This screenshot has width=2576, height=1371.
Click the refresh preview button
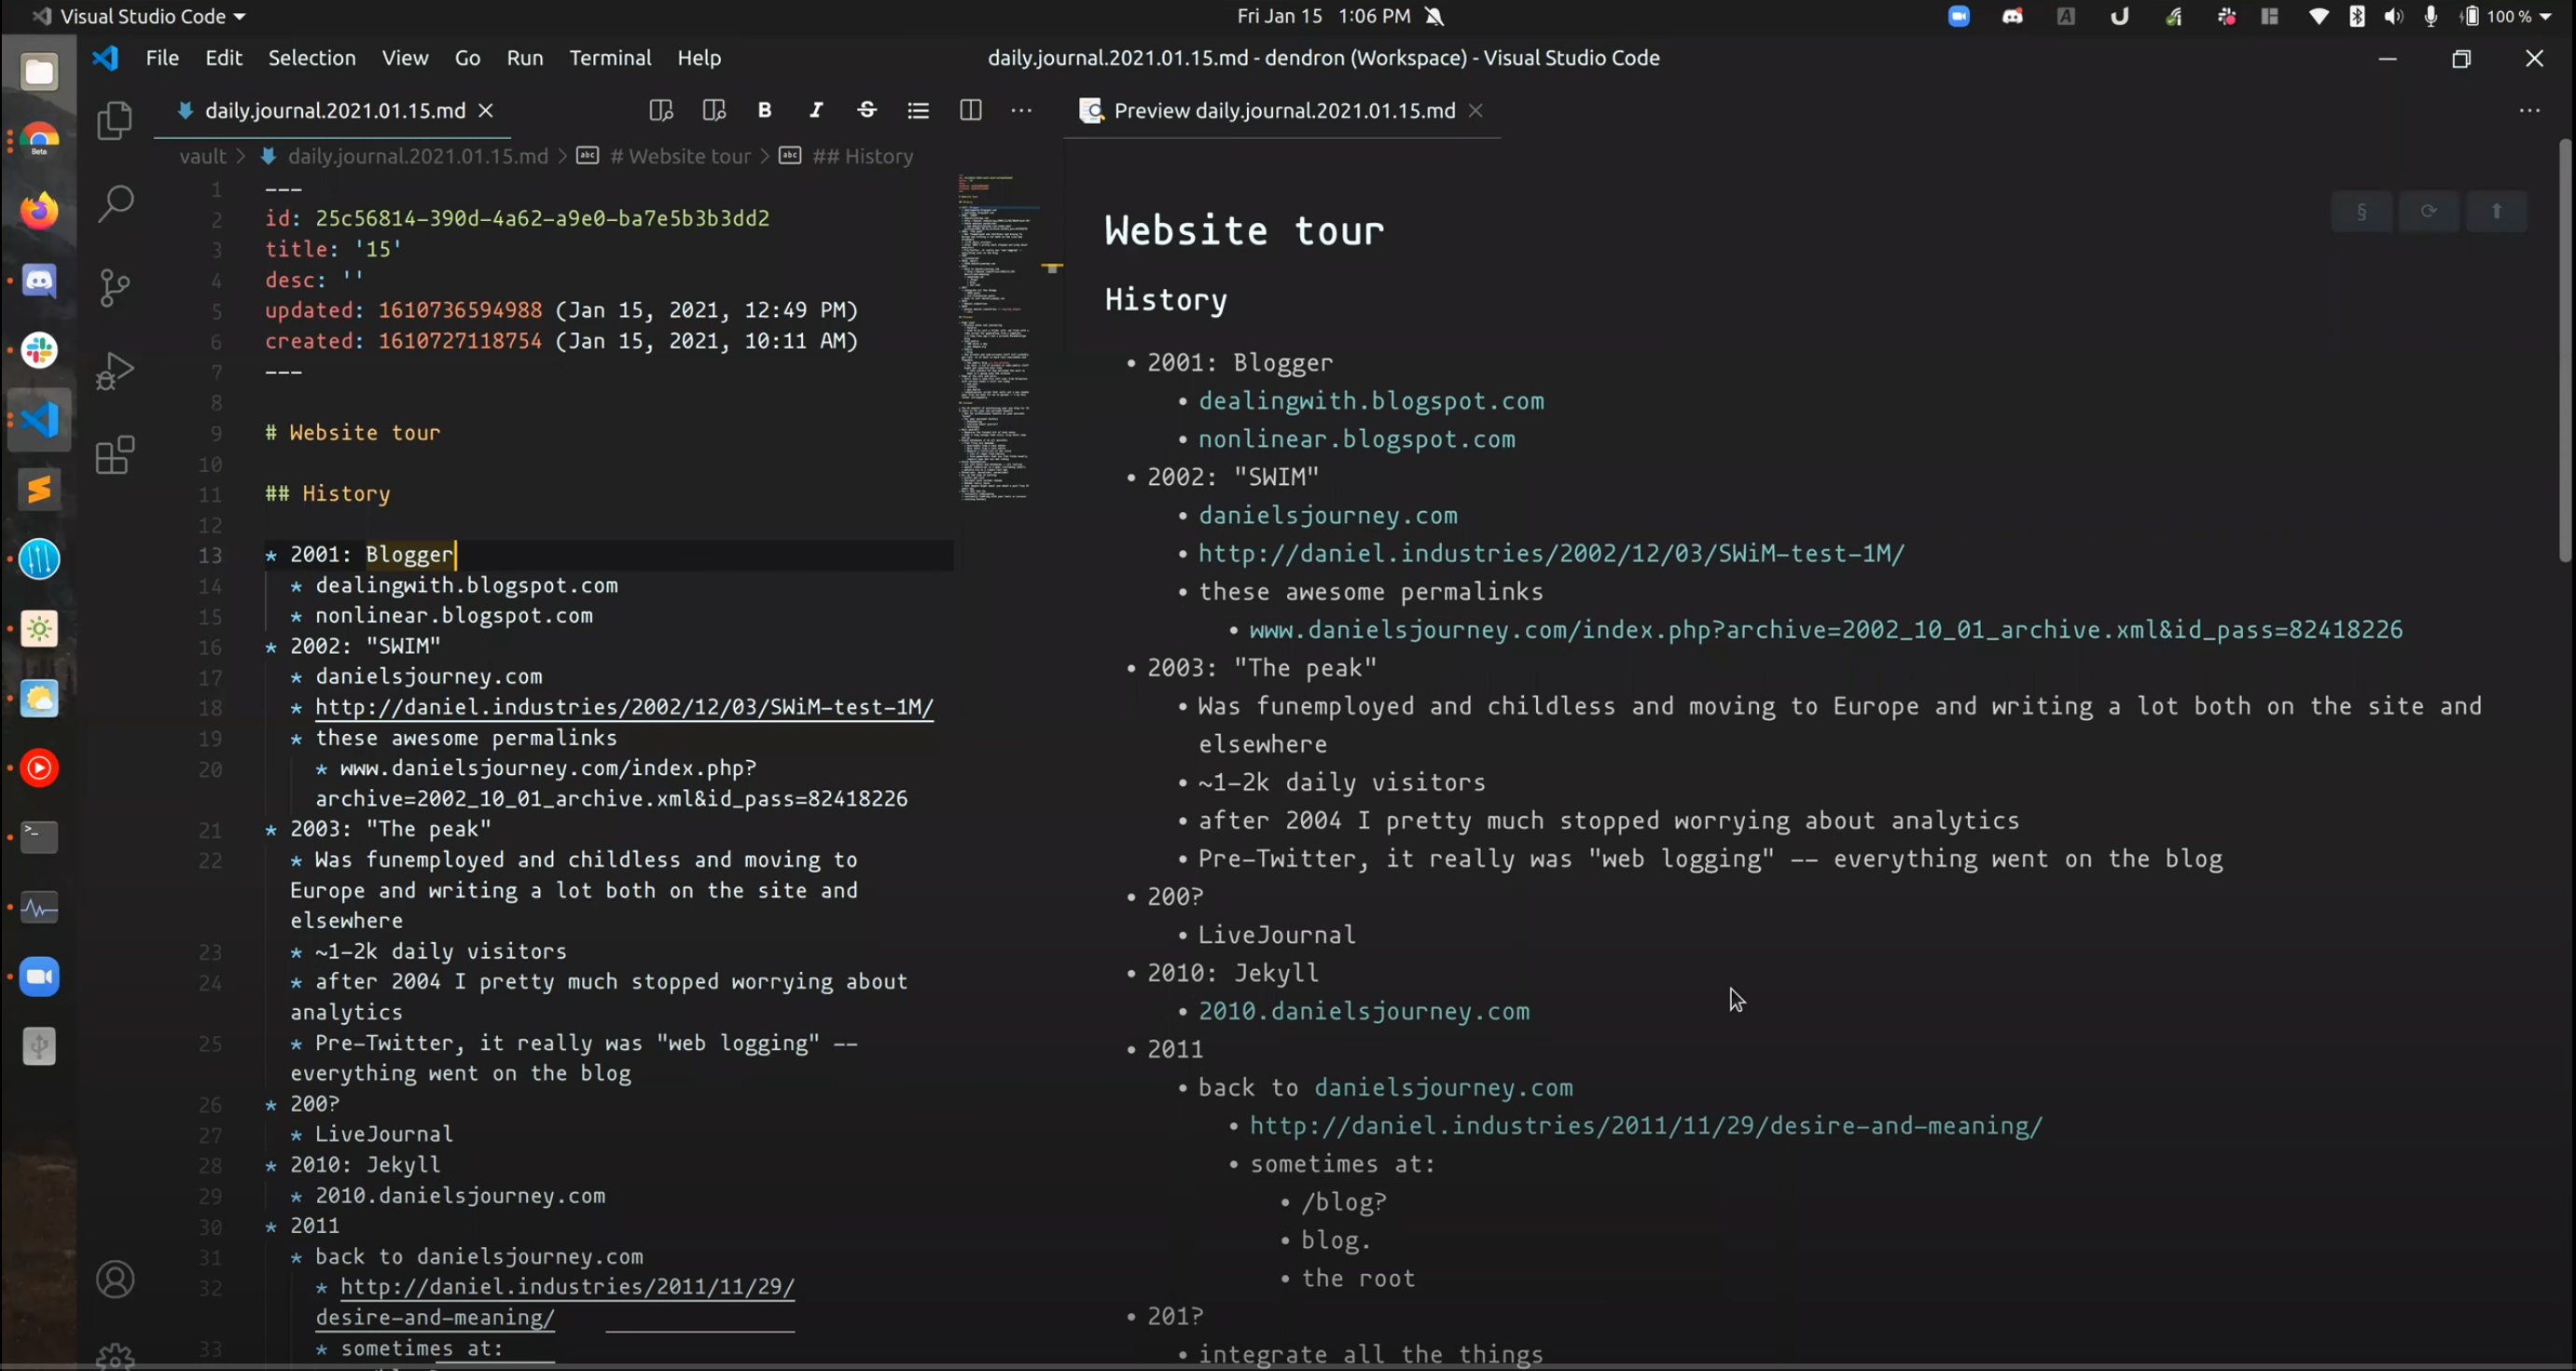(2428, 211)
